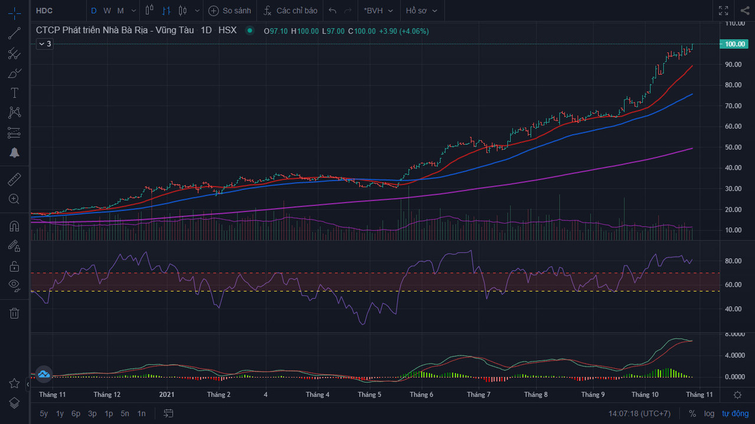Image resolution: width=755 pixels, height=424 pixels.
Task: Select the W weekly timeframe
Action: (107, 11)
